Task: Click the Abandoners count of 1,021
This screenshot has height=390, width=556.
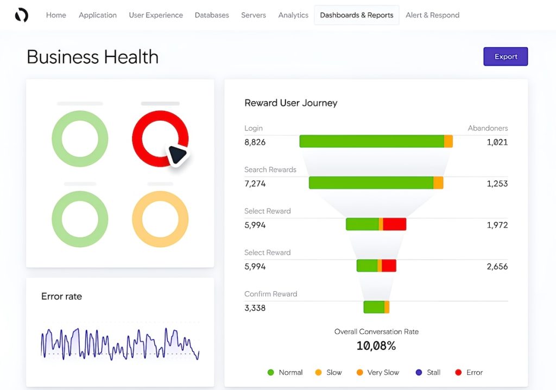Action: pyautogui.click(x=497, y=141)
